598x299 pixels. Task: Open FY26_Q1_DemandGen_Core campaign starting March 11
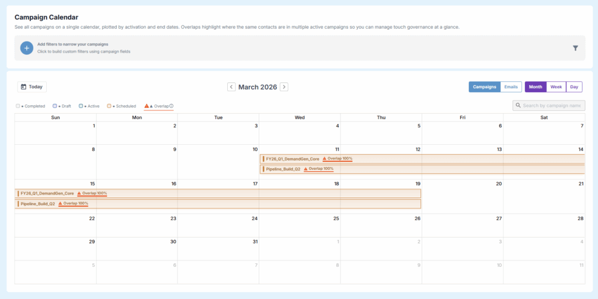(x=293, y=159)
